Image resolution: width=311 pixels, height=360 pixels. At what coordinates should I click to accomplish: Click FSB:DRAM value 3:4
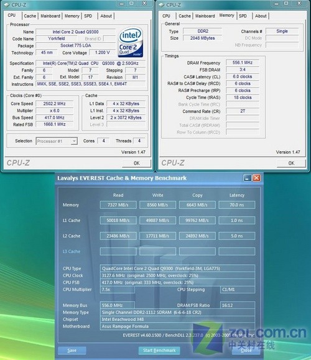pos(243,70)
